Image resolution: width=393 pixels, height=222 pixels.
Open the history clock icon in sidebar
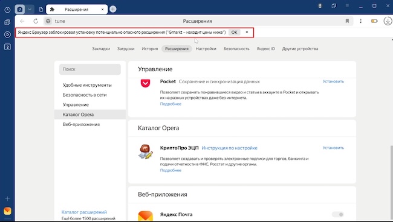(7, 10)
